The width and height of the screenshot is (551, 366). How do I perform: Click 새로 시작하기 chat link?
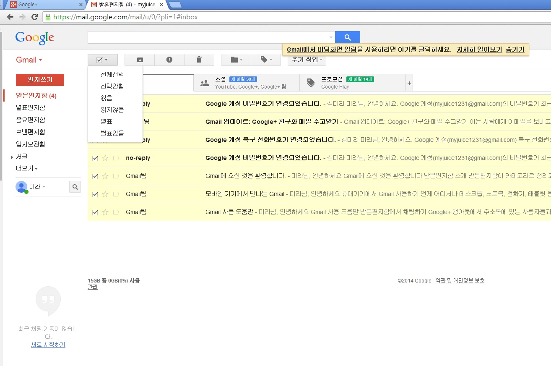click(48, 345)
